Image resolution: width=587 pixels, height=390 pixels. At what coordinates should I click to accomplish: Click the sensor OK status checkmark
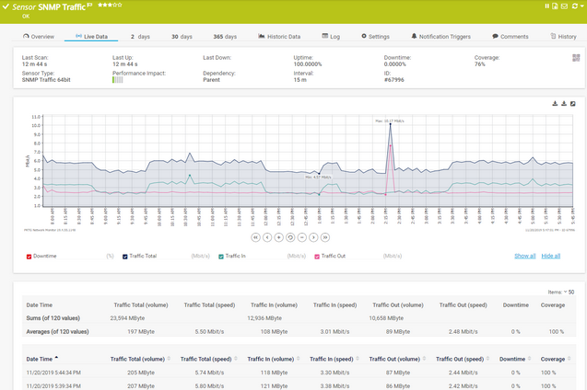click(x=6, y=6)
